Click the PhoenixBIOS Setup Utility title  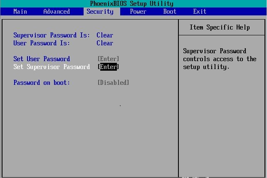click(x=131, y=4)
